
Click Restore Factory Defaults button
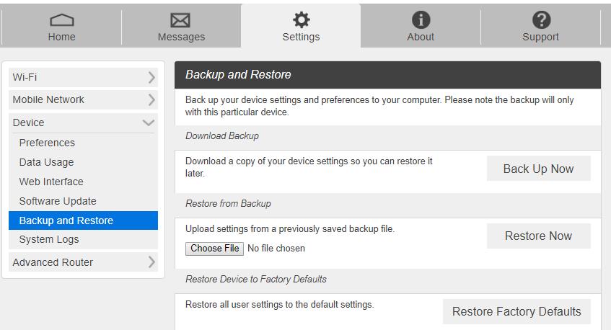pyautogui.click(x=517, y=311)
